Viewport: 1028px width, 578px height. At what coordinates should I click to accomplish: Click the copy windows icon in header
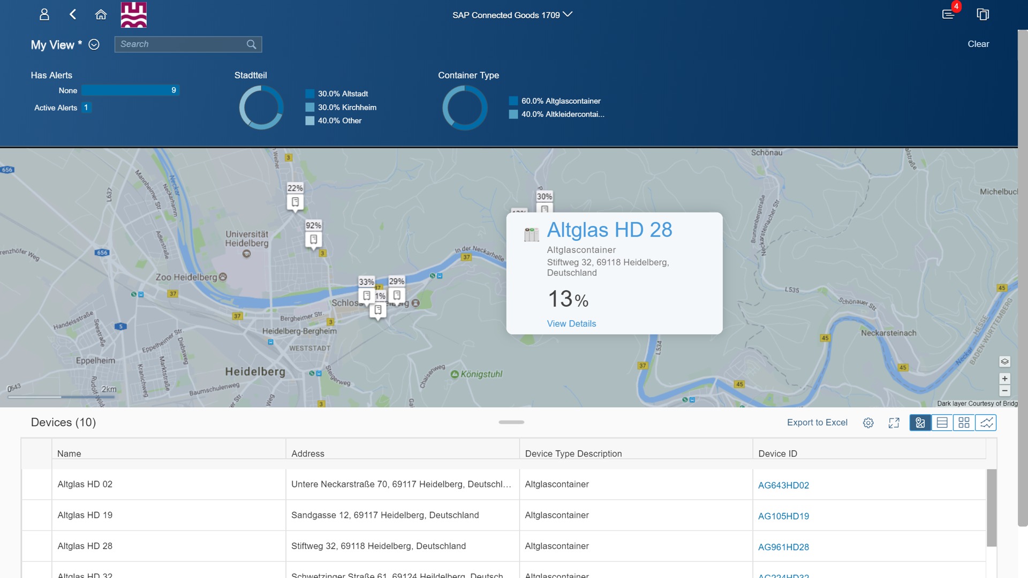[x=982, y=14]
